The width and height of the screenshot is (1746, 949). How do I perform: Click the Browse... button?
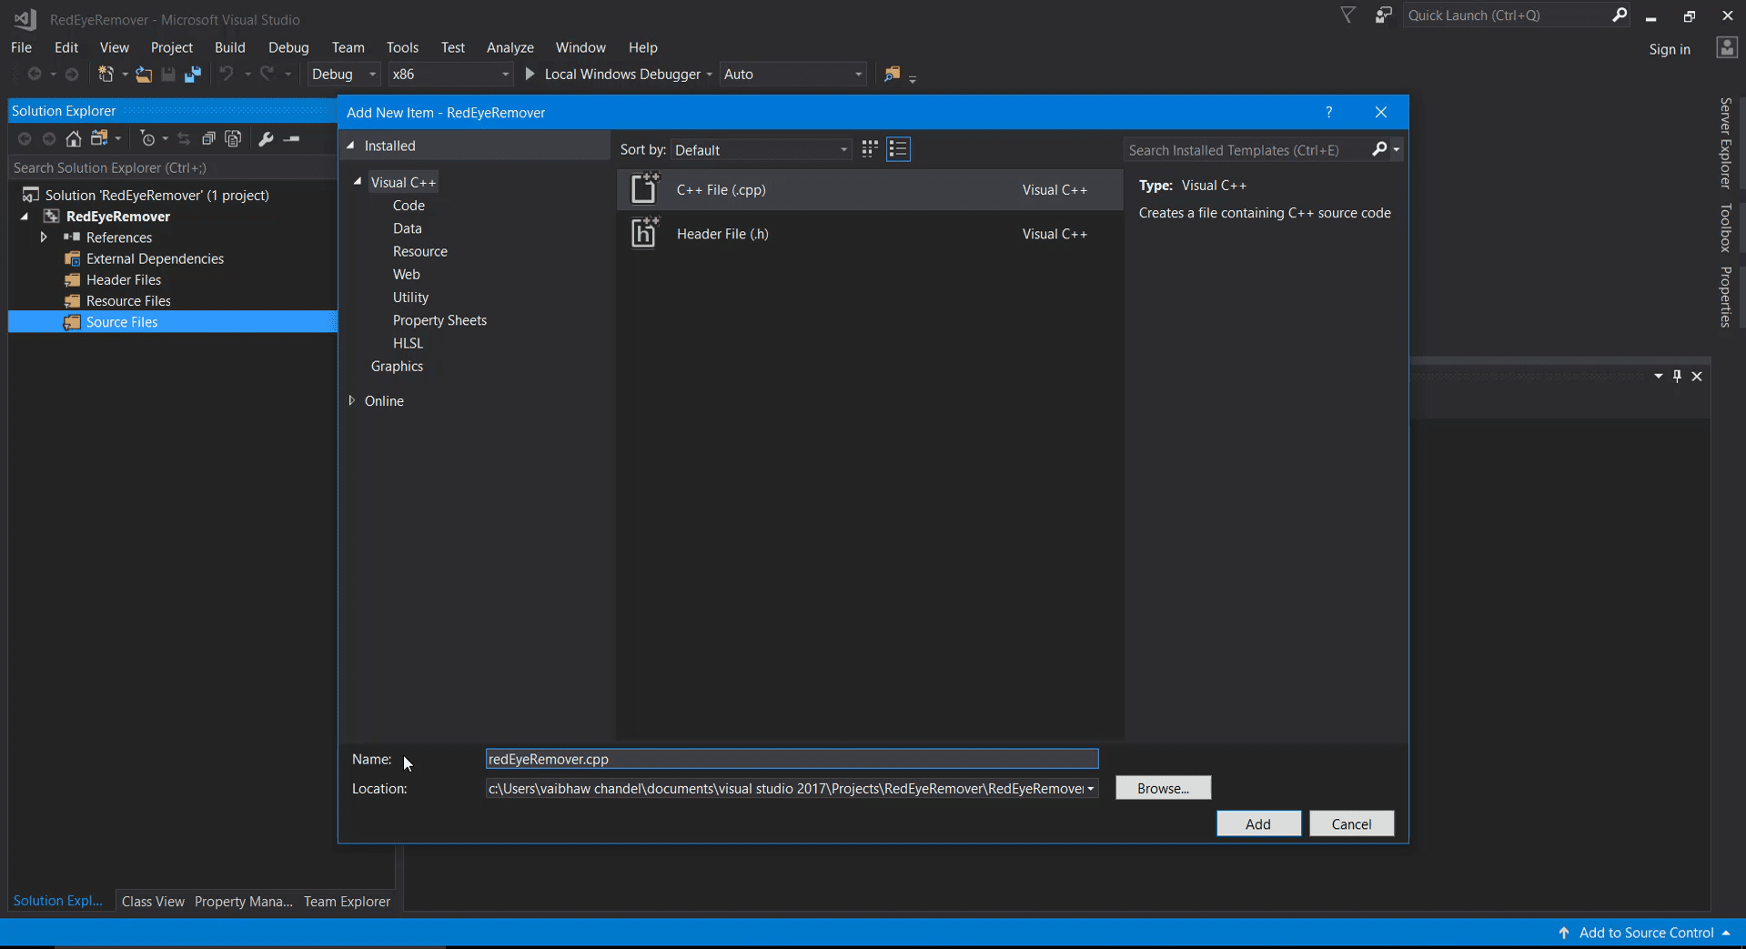1163,788
